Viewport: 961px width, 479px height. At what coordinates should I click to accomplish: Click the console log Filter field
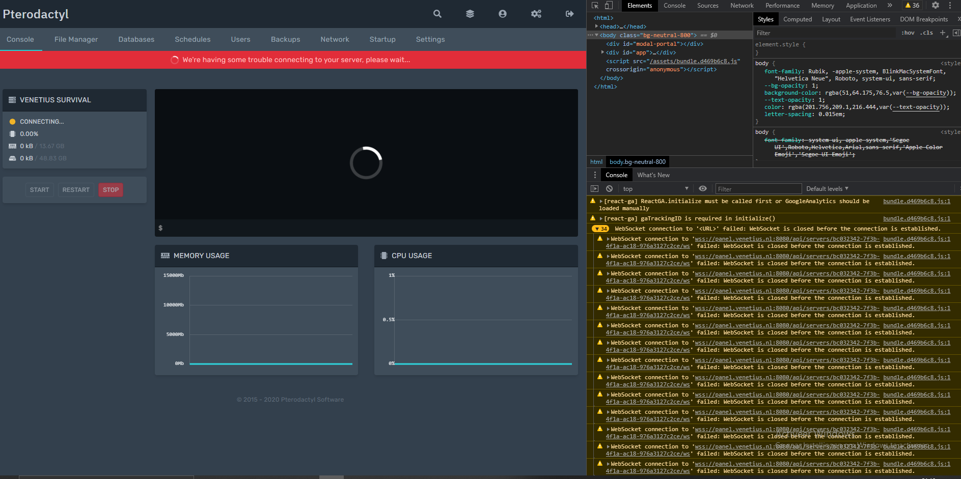pyautogui.click(x=758, y=189)
